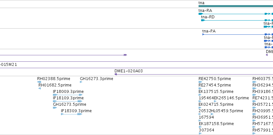The image size is (273, 135).
Task: Click the tna-RD transcript label
Action: [x=208, y=17]
